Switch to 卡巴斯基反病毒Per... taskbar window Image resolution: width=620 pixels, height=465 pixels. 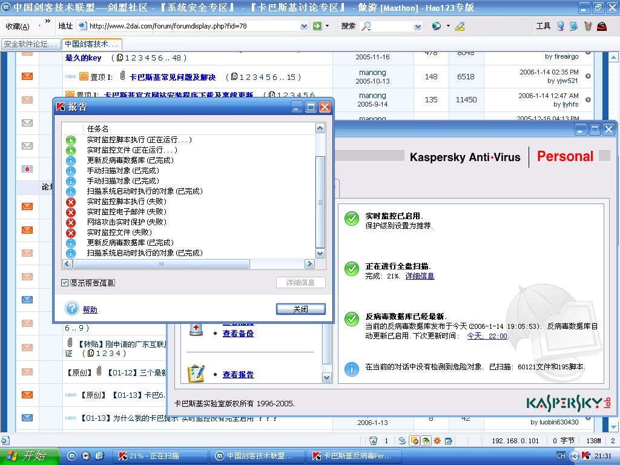click(x=353, y=456)
